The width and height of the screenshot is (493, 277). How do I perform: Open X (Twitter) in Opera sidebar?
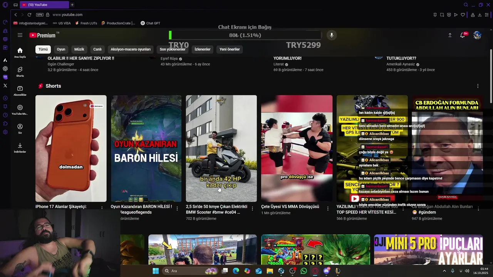[5, 85]
